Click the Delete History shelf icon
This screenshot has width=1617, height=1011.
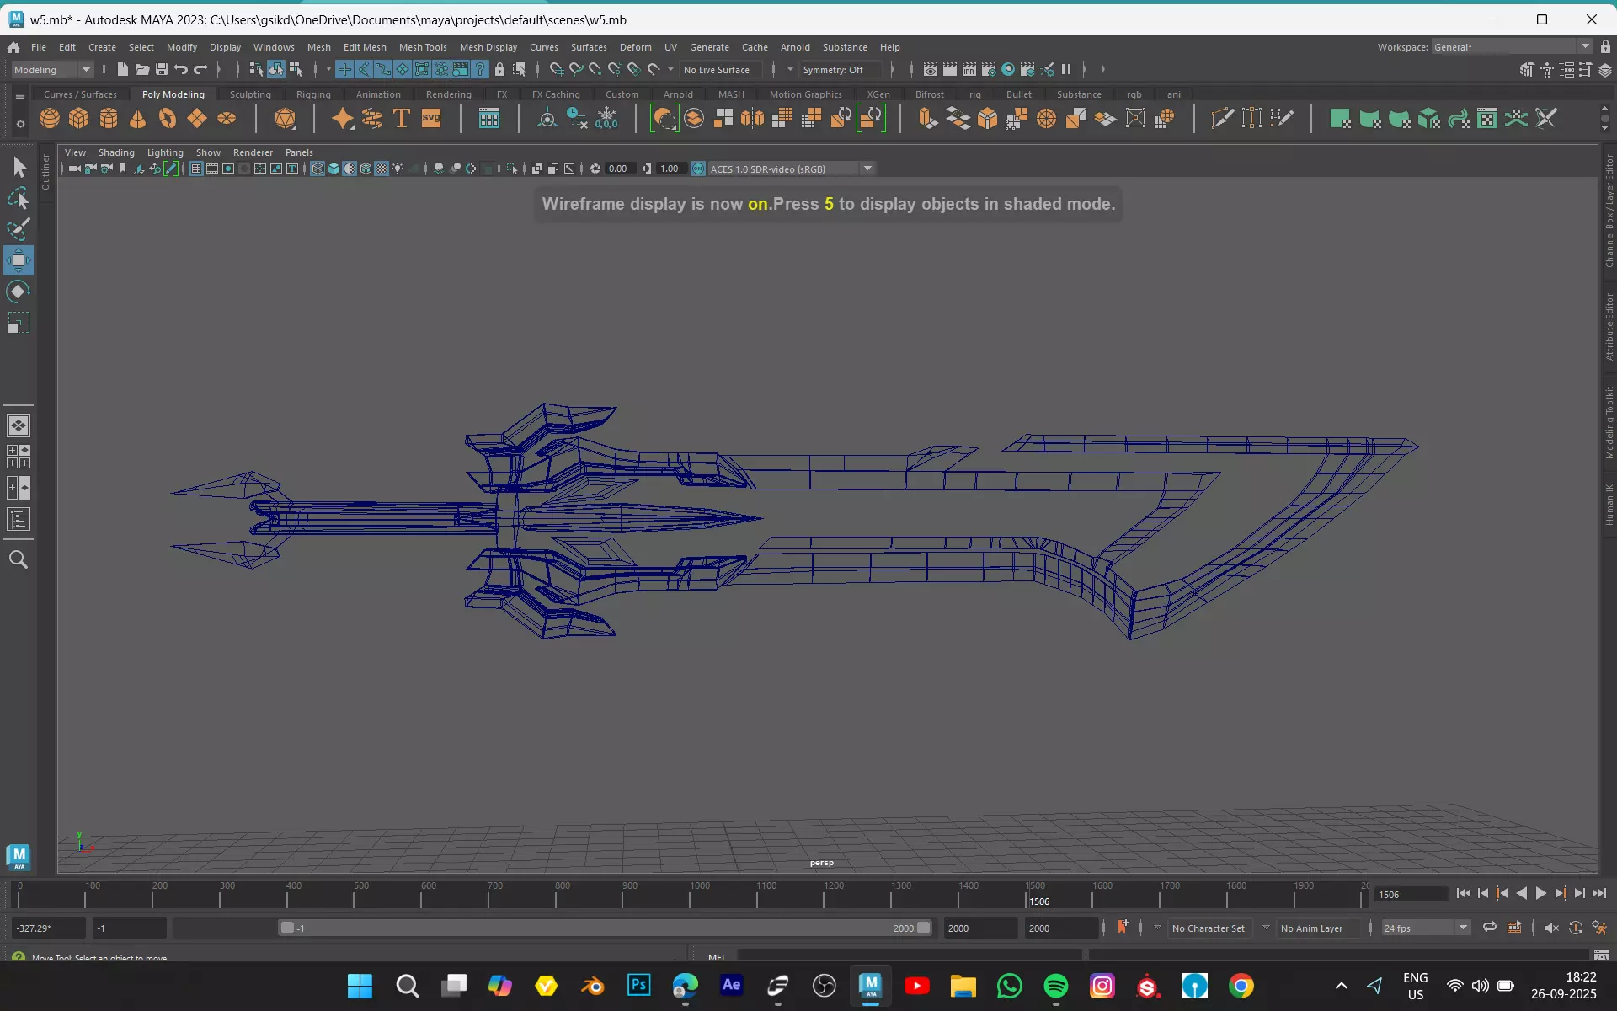point(578,119)
